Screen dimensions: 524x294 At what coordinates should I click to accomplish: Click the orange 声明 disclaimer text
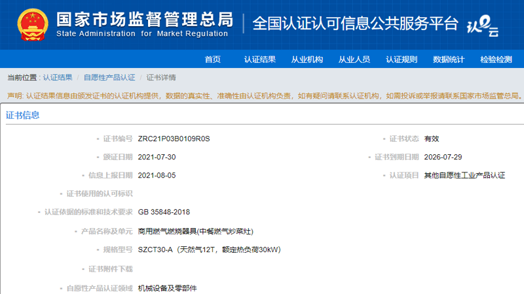point(265,96)
